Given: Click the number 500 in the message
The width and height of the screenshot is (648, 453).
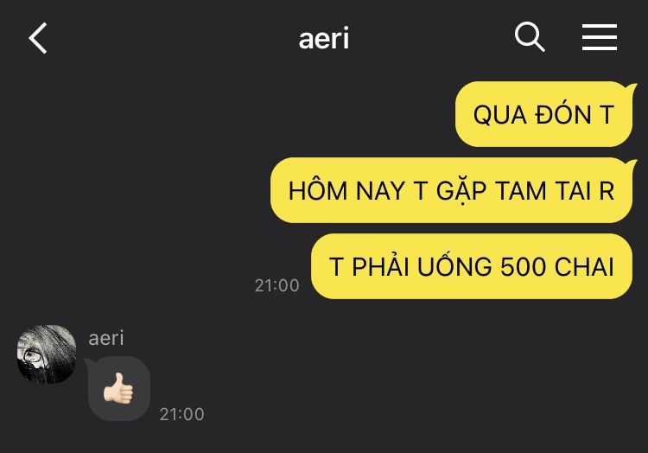Looking at the screenshot, I should (x=524, y=266).
